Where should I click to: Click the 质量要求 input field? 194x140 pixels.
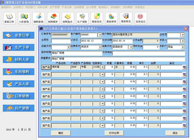(118, 59)
